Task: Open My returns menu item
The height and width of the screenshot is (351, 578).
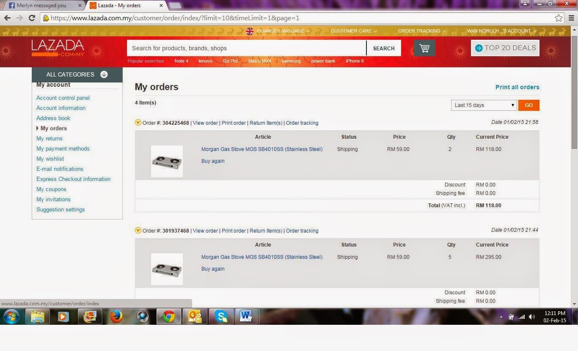Action: [x=50, y=138]
